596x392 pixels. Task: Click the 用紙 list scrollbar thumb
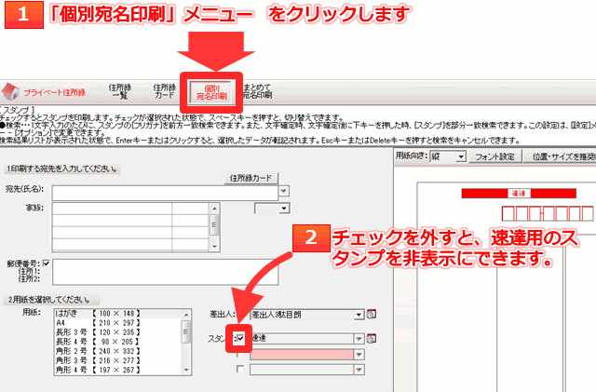pyautogui.click(x=186, y=331)
